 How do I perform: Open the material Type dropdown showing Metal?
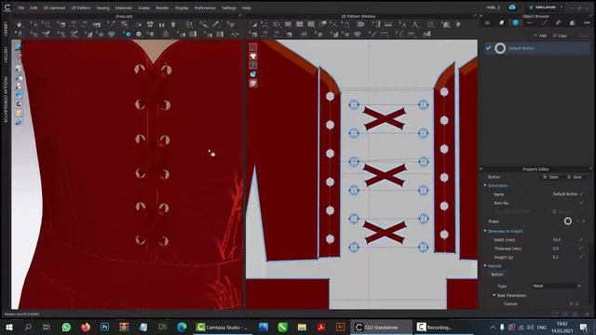557,286
